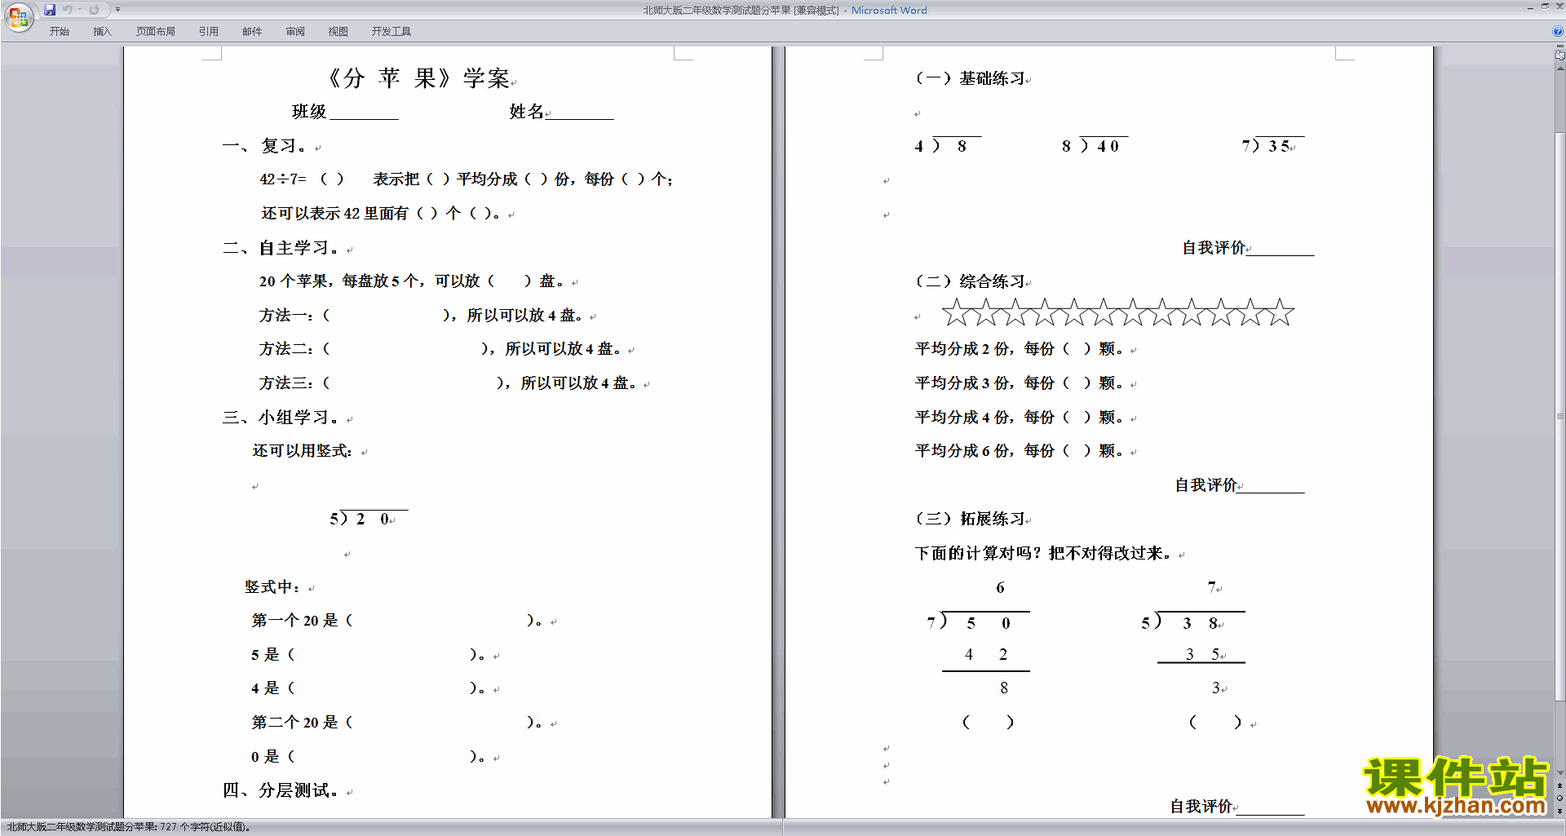Image resolution: width=1566 pixels, height=836 pixels.
Task: Switch to the 插入 tab
Action: (102, 32)
